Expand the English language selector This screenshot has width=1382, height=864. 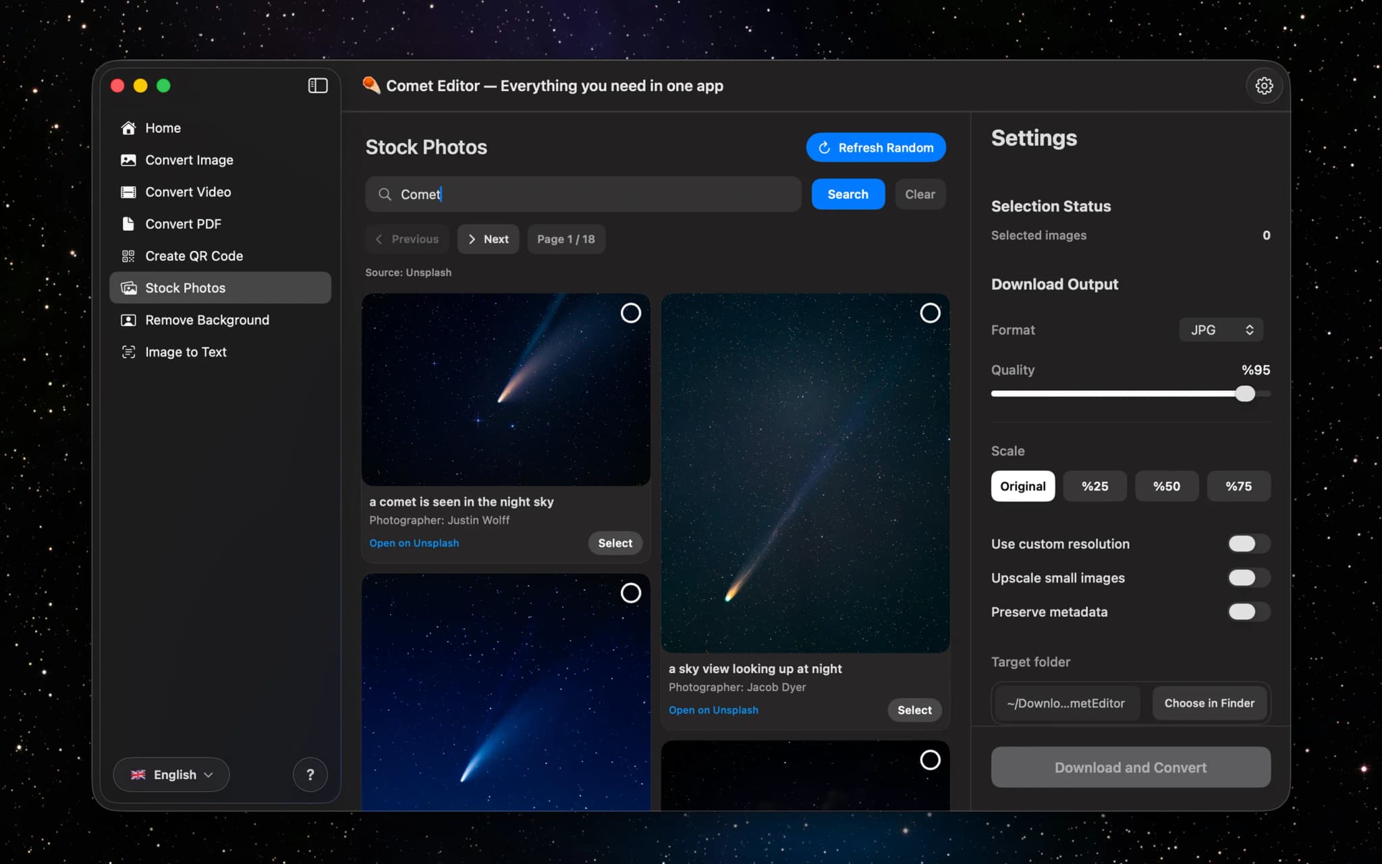[171, 774]
